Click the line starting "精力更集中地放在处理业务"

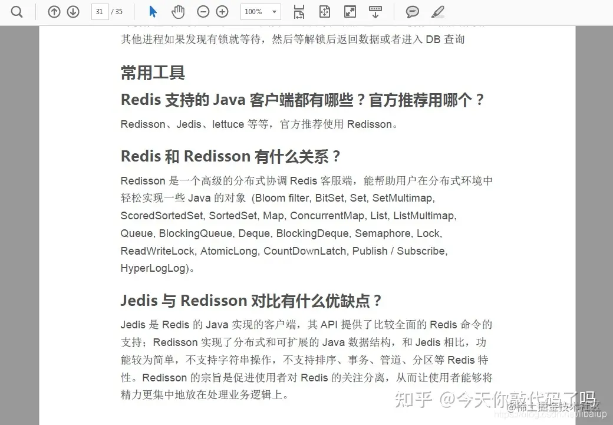click(205, 395)
